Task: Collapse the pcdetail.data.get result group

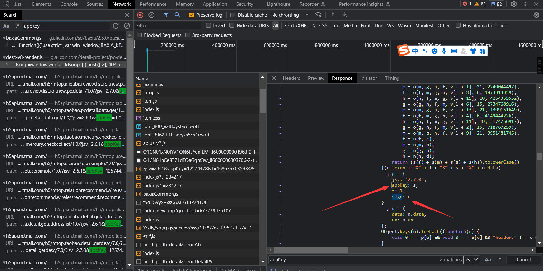Action: tap(4, 103)
